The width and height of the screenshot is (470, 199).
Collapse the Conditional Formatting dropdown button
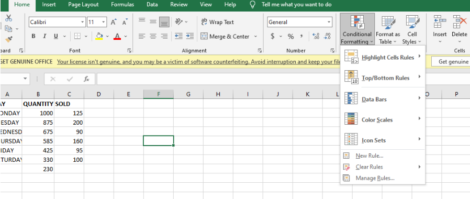[x=357, y=30]
